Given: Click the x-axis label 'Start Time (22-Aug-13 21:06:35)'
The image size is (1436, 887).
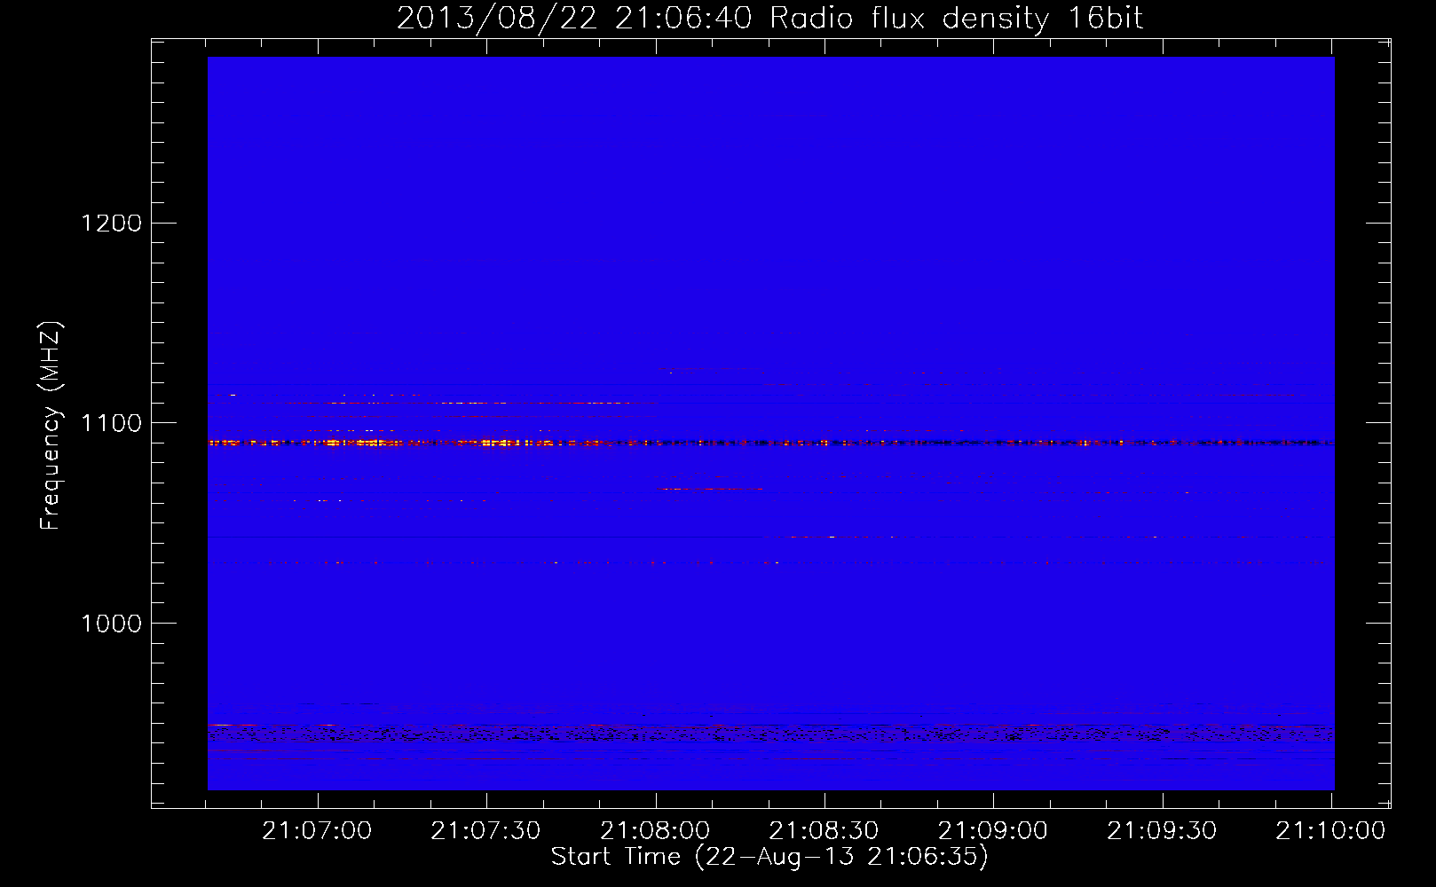Looking at the screenshot, I should 769,857.
